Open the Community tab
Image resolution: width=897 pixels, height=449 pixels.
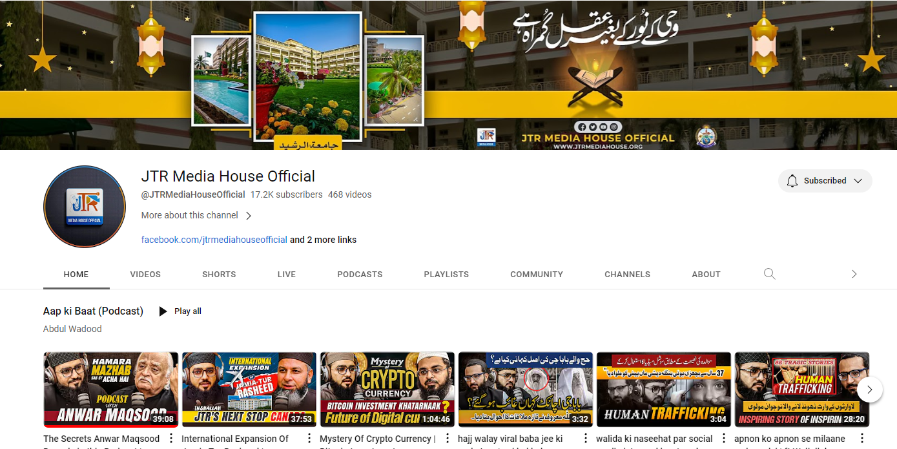[x=537, y=274]
